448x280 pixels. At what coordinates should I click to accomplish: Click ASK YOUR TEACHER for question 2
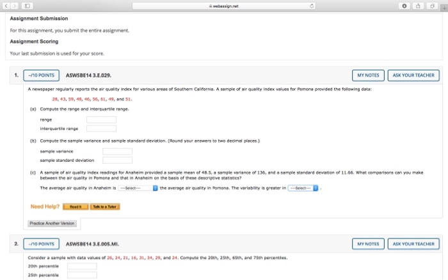pos(413,244)
